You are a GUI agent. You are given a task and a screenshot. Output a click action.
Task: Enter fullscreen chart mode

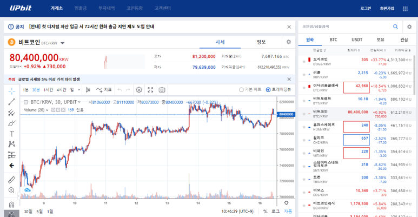(x=150, y=90)
